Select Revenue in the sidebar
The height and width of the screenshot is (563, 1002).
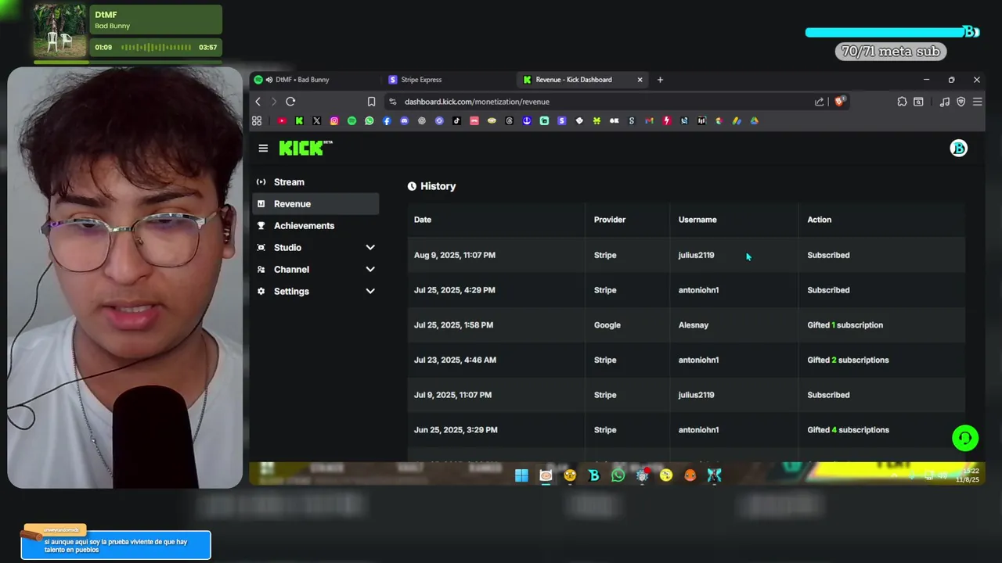tap(315, 204)
